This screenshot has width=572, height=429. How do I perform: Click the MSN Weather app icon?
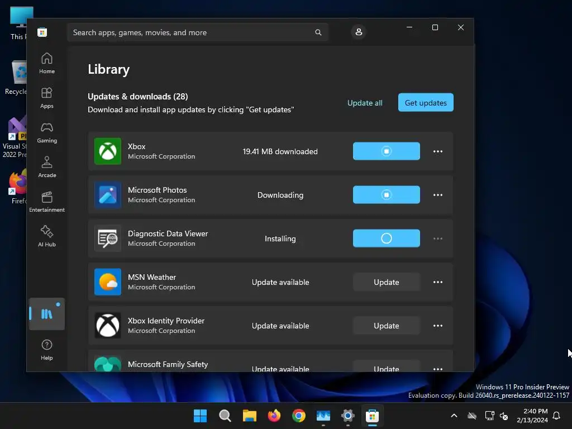coord(108,282)
